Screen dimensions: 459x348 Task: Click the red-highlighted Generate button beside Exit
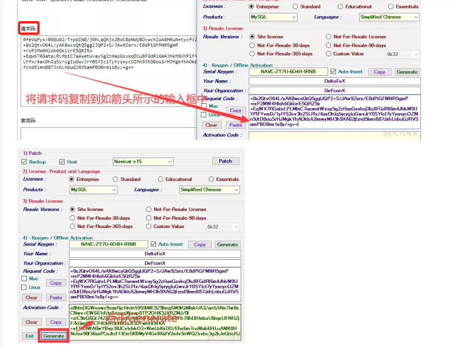pos(54,336)
